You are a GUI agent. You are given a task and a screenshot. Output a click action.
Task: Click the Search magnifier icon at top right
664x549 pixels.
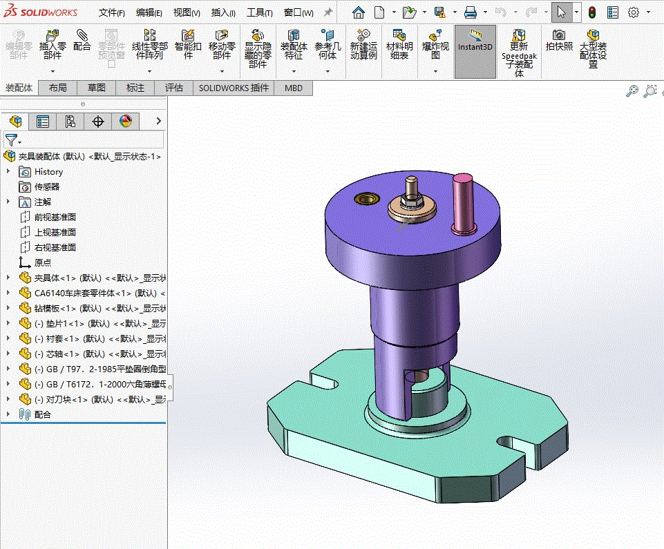tap(632, 90)
